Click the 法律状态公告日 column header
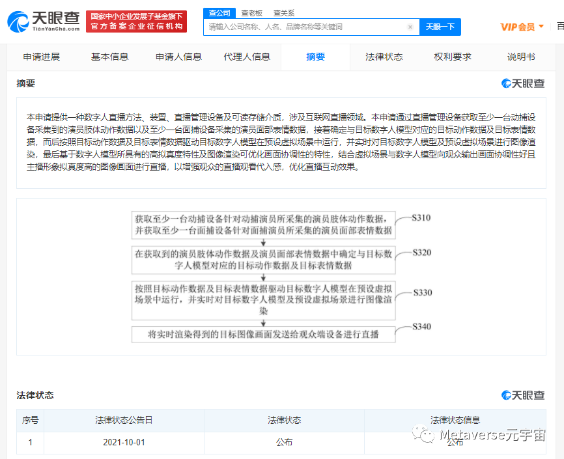 pos(124,420)
